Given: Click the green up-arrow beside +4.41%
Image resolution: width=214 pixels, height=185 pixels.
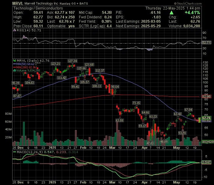Looking at the screenshot, I should pos(172,13).
